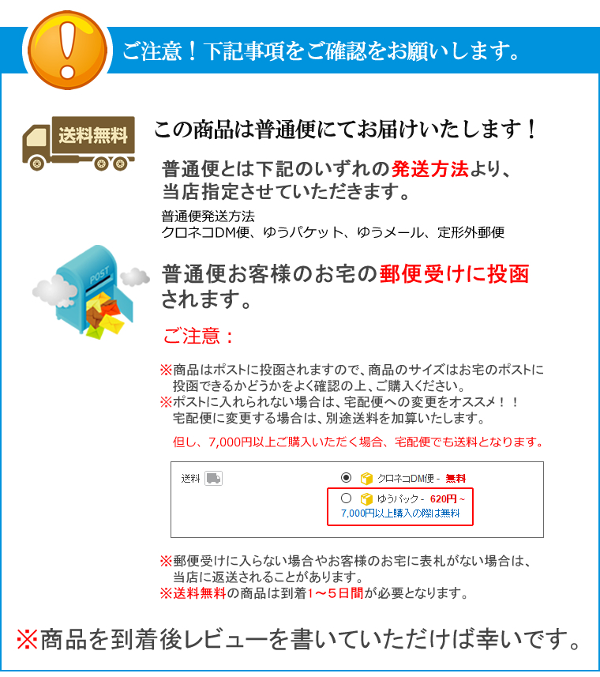The image size is (600, 677).
Task: Click the 620円〜 price label
Action: pos(448,499)
